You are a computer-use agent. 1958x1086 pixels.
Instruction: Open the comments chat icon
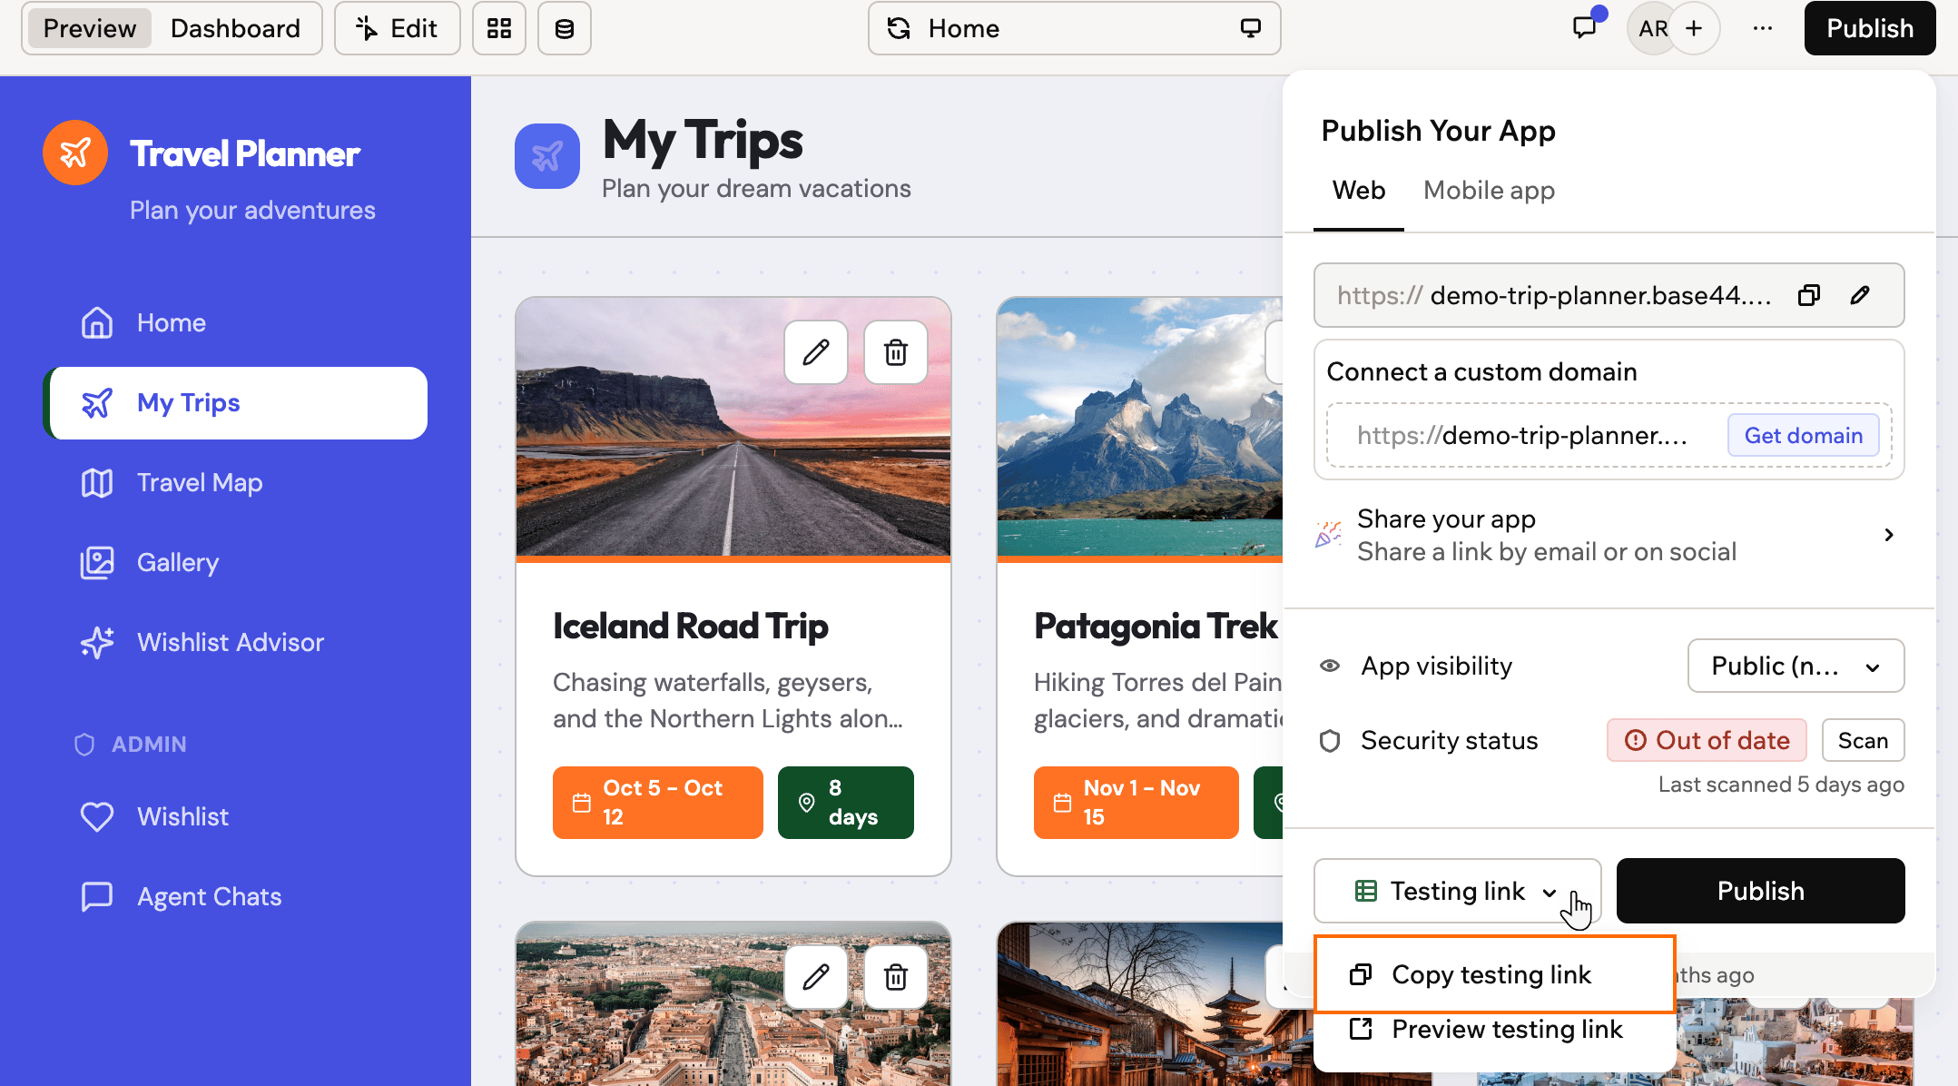pos(1585,27)
